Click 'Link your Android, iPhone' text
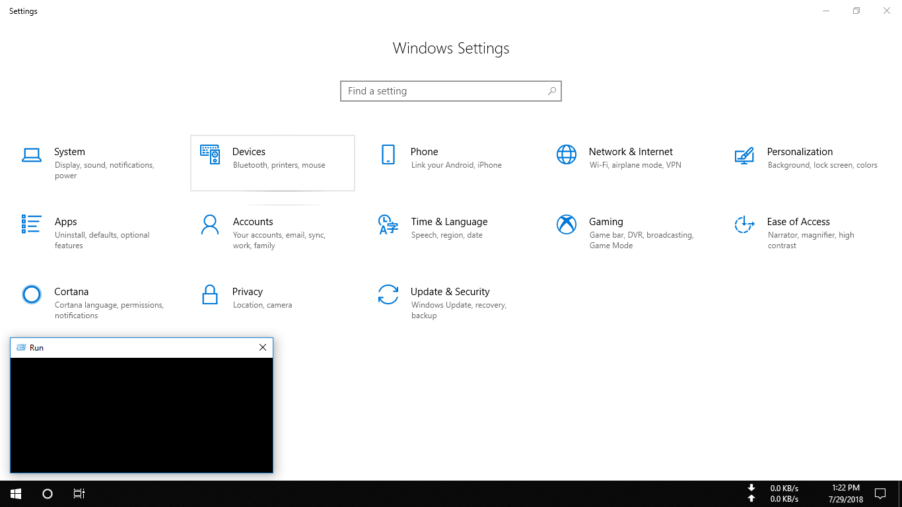This screenshot has width=902, height=507. point(456,165)
